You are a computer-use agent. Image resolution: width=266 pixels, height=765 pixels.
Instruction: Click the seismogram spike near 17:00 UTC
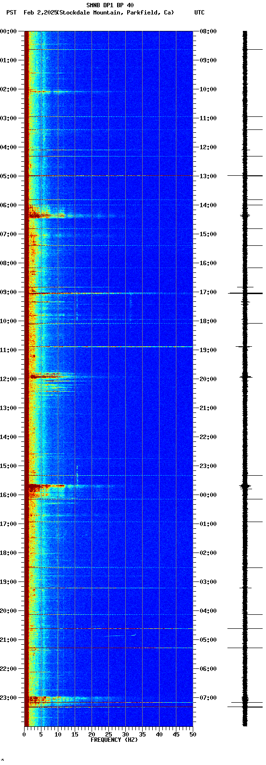(x=245, y=293)
